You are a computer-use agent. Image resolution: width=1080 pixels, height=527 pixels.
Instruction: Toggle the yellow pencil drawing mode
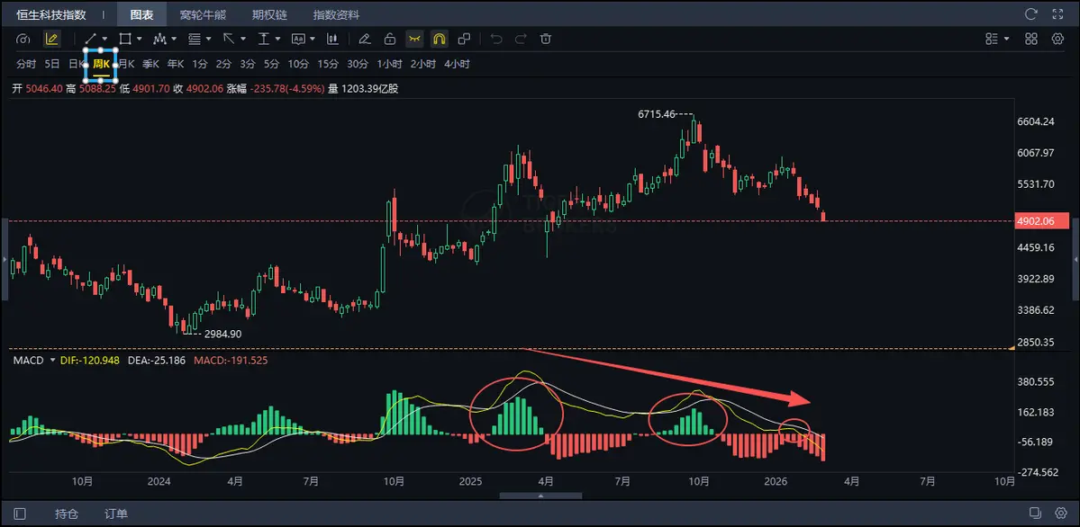pyautogui.click(x=51, y=39)
